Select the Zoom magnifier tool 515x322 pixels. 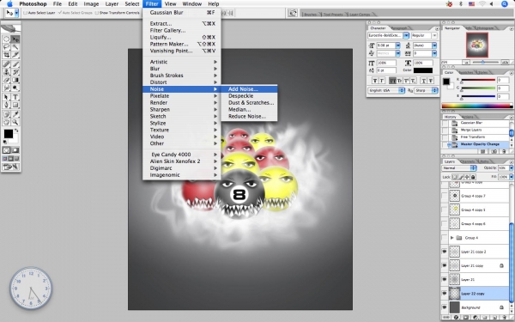coord(15,122)
